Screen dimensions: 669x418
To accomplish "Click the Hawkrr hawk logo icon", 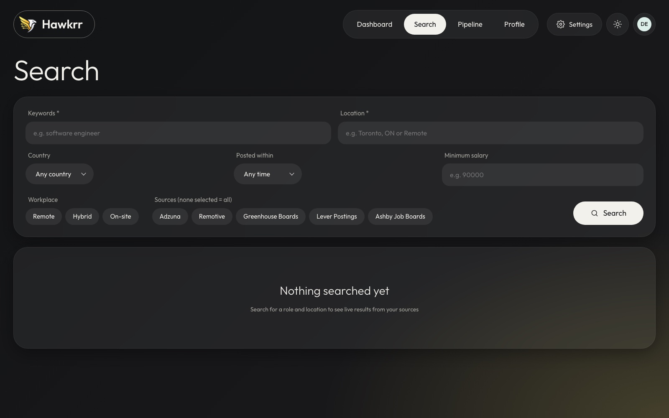I will click(x=28, y=24).
